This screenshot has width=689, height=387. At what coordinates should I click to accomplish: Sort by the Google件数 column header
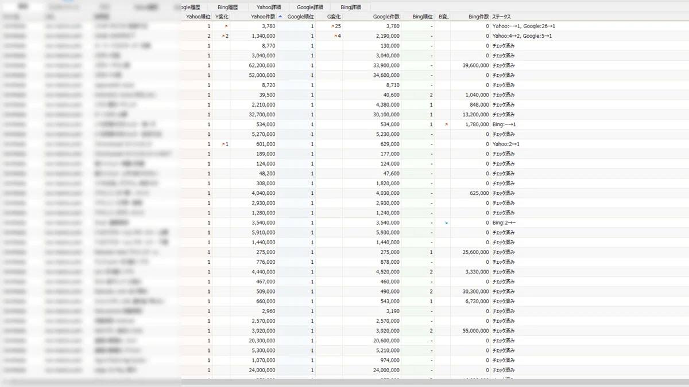[386, 17]
